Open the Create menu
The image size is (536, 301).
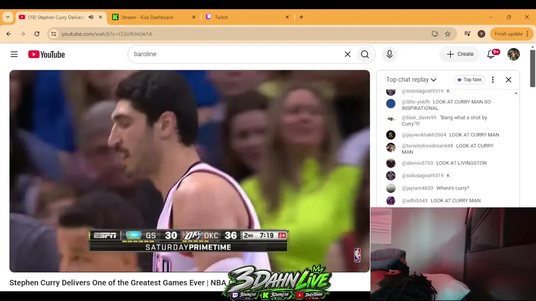point(460,54)
